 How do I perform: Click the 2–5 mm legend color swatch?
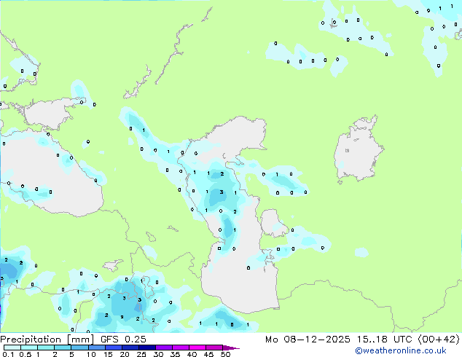[x=63, y=348]
